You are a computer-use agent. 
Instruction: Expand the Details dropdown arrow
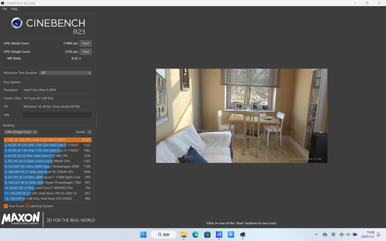89,132
